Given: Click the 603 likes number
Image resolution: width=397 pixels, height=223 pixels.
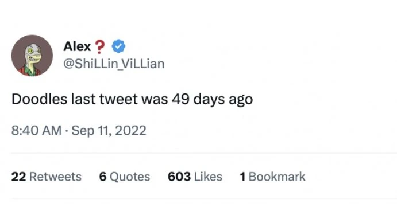Looking at the screenshot, I should (179, 177).
